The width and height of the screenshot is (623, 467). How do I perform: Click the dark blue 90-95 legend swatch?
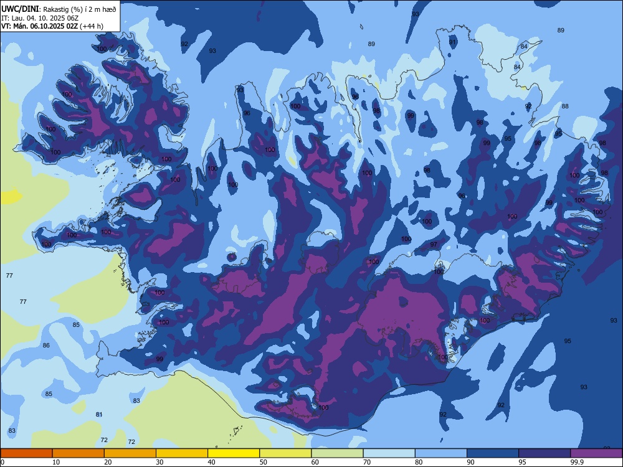pyautogui.click(x=493, y=453)
